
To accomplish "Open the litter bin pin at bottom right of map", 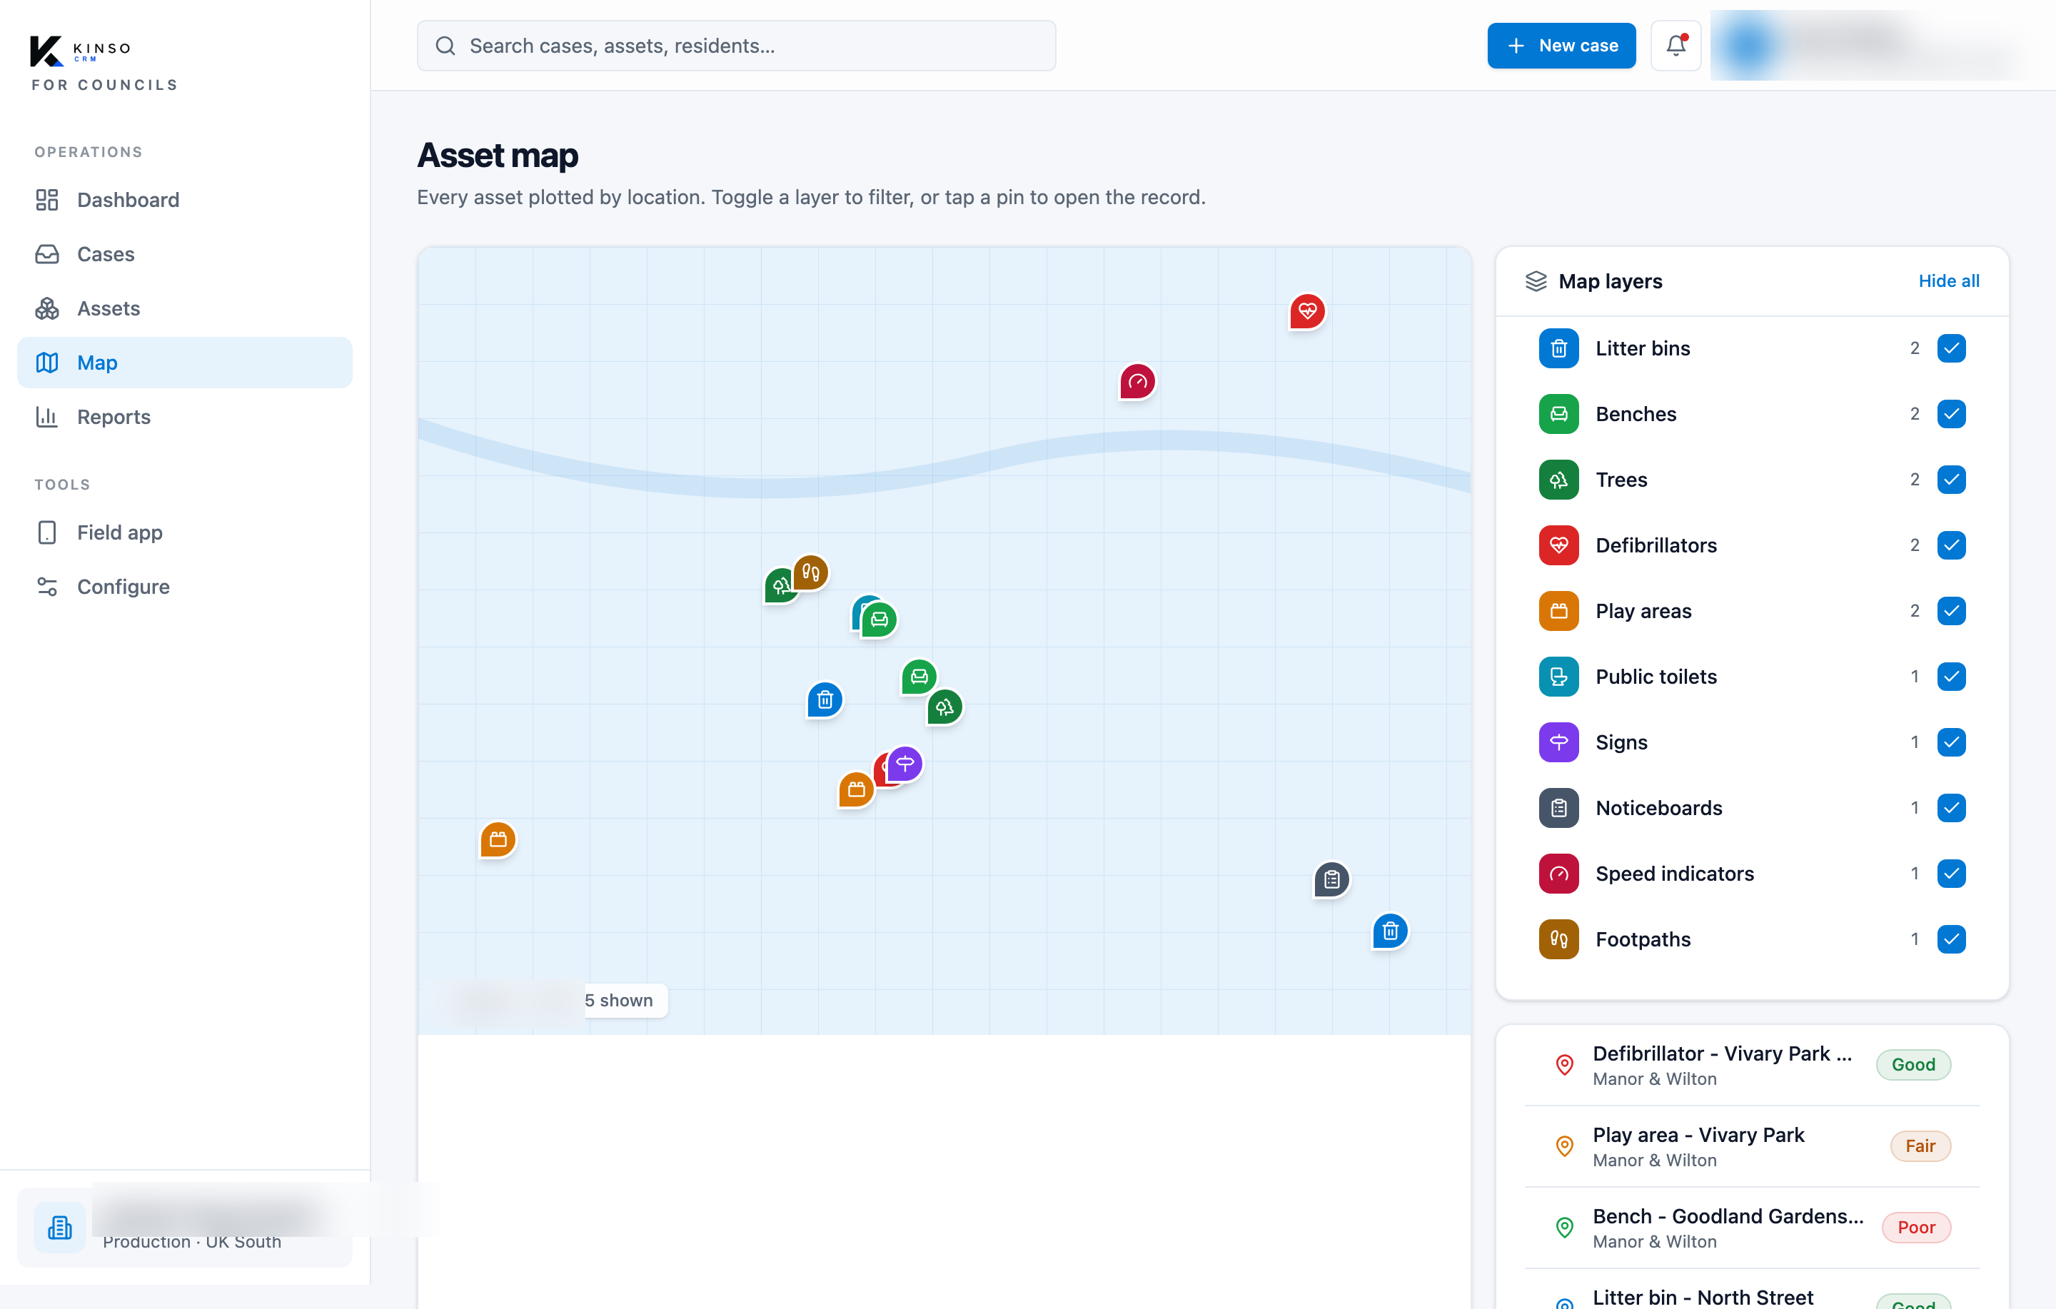I will pyautogui.click(x=1390, y=931).
